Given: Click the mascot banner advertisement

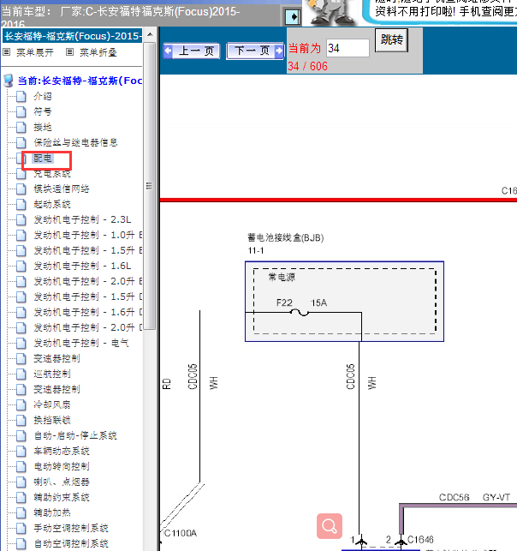Looking at the screenshot, I should [x=409, y=13].
